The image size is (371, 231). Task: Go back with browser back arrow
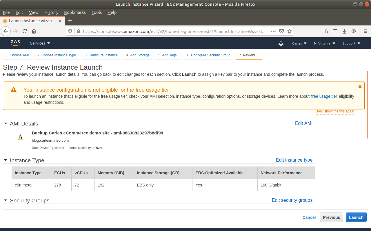(x=6, y=31)
